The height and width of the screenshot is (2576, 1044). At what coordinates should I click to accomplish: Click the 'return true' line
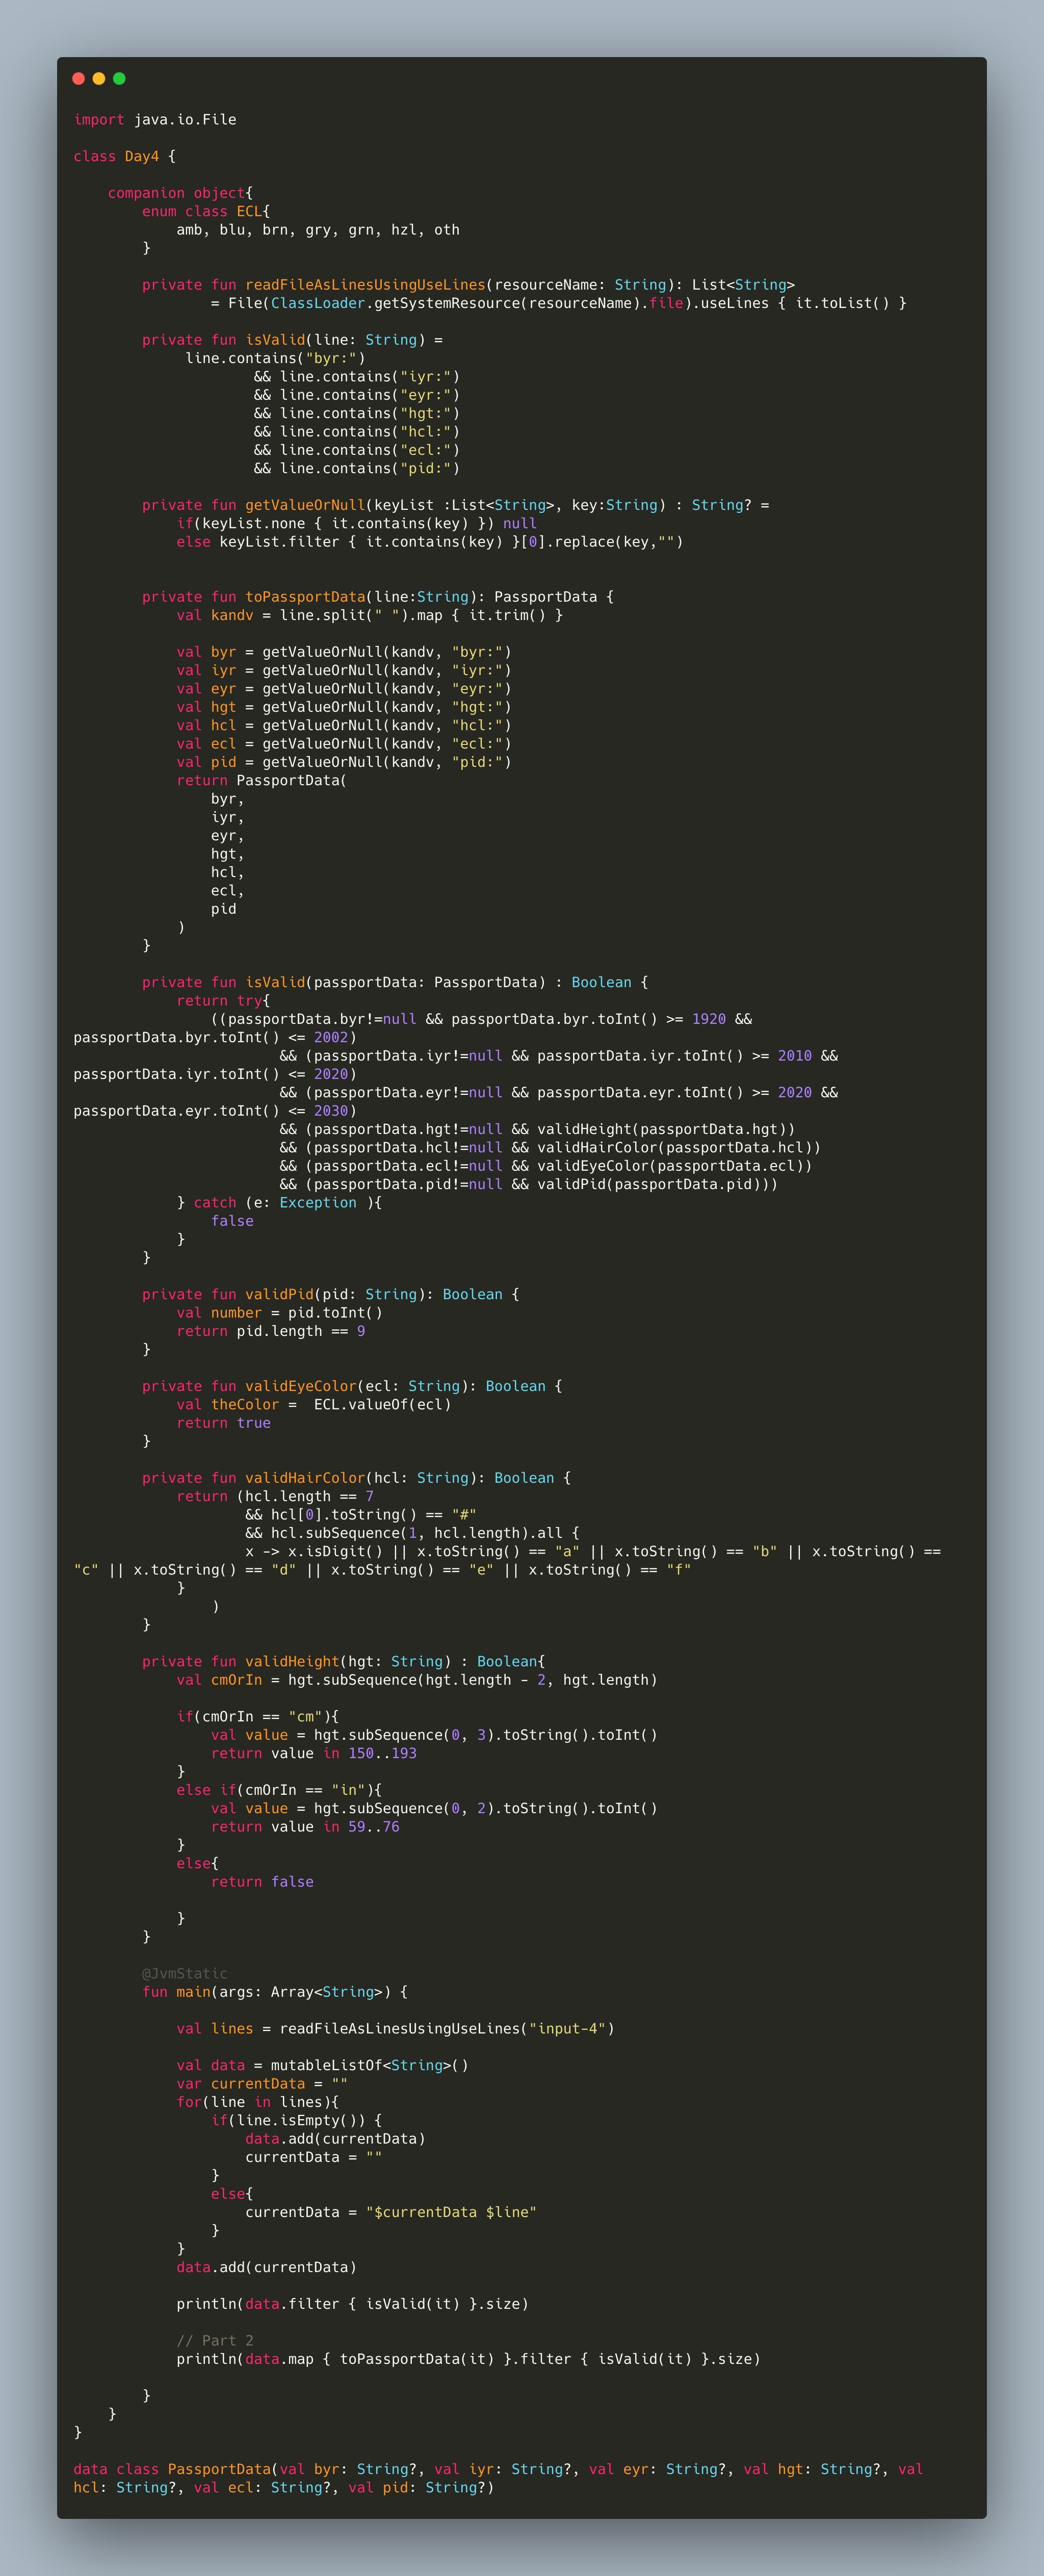click(224, 1423)
